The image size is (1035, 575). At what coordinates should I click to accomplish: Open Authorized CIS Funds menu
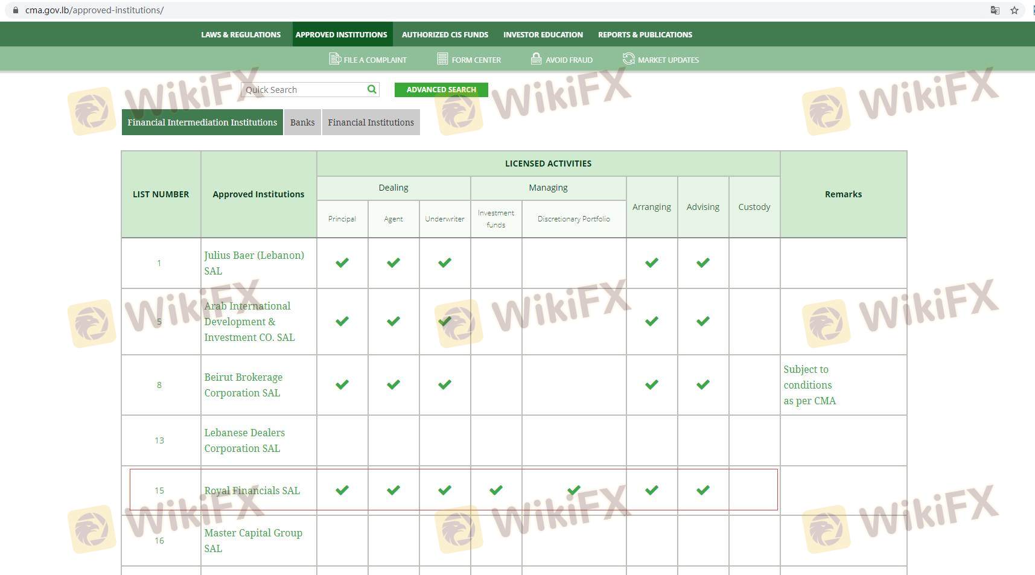click(x=445, y=34)
